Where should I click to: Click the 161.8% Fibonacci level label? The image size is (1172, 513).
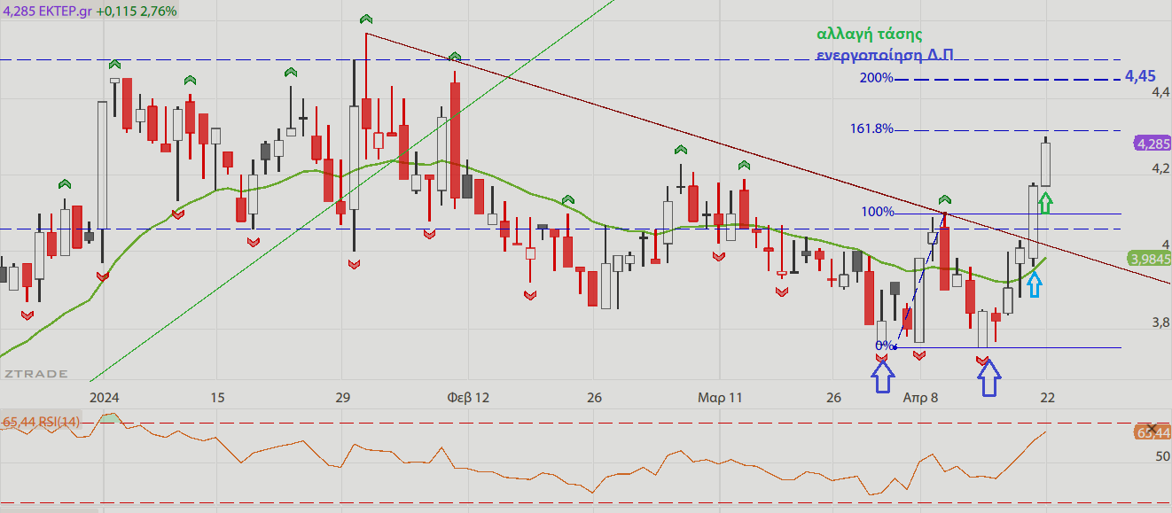(x=871, y=128)
